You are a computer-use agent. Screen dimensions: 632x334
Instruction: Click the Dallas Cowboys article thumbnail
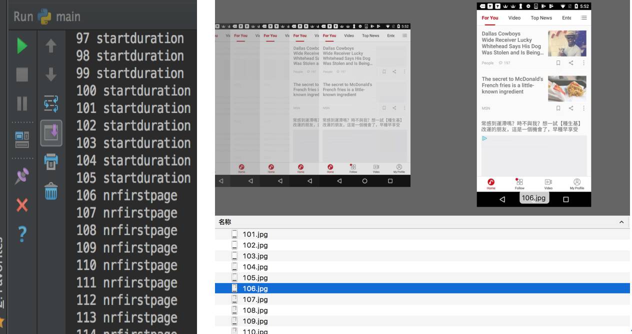click(567, 43)
